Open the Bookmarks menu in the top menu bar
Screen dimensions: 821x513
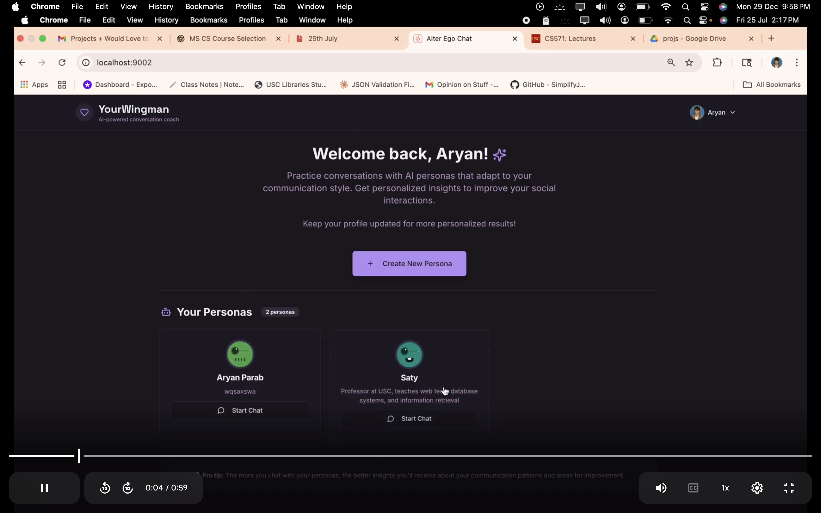pos(204,7)
